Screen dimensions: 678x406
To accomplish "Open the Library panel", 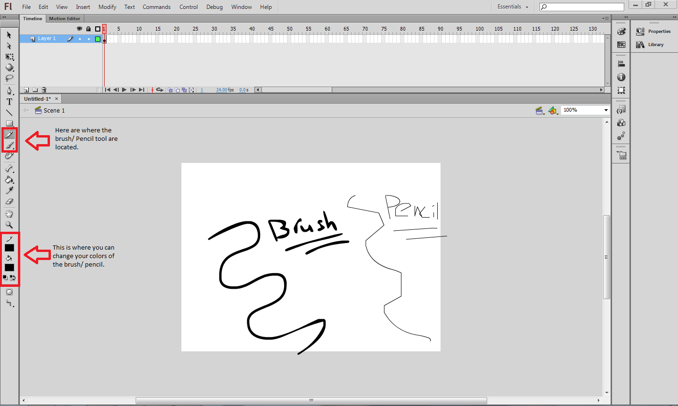I will tap(655, 44).
